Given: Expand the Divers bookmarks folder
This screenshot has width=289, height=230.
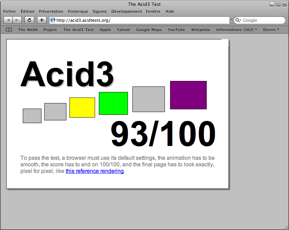Looking at the screenshot, I should tap(271, 30).
